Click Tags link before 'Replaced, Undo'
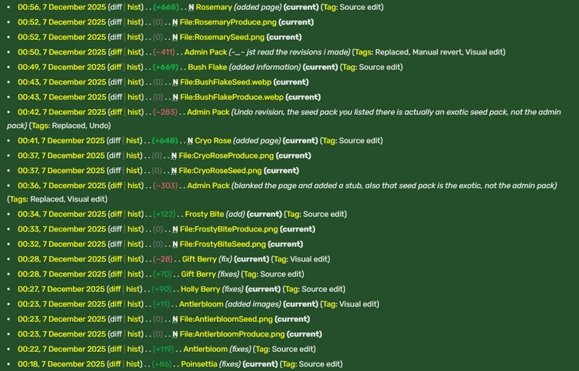 click(x=40, y=126)
